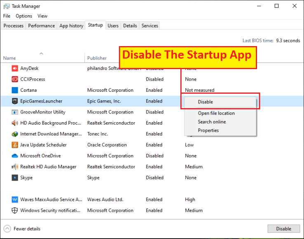Click the Task Manager title bar icon
The image size is (304, 239).
click(7, 7)
